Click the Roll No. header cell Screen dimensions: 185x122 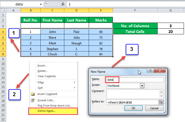coord(31,20)
